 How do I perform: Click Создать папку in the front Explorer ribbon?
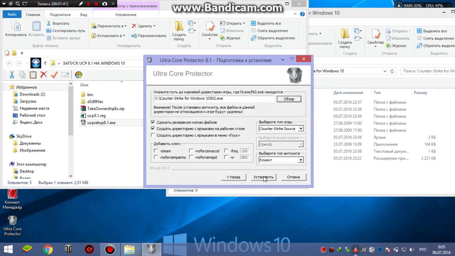tap(179, 31)
